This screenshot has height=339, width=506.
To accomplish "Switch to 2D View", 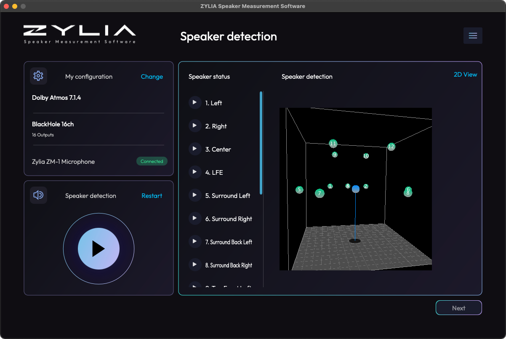I will [x=465, y=75].
